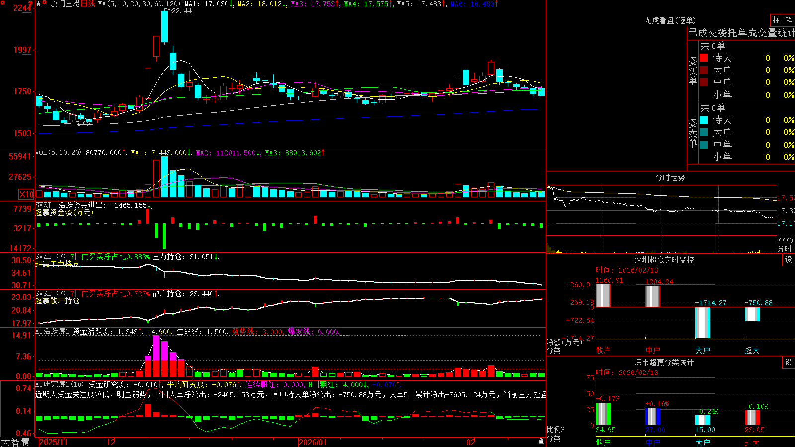This screenshot has height=447, width=795.
Task: Click the gray star favorite icon
Action: click(x=38, y=4)
